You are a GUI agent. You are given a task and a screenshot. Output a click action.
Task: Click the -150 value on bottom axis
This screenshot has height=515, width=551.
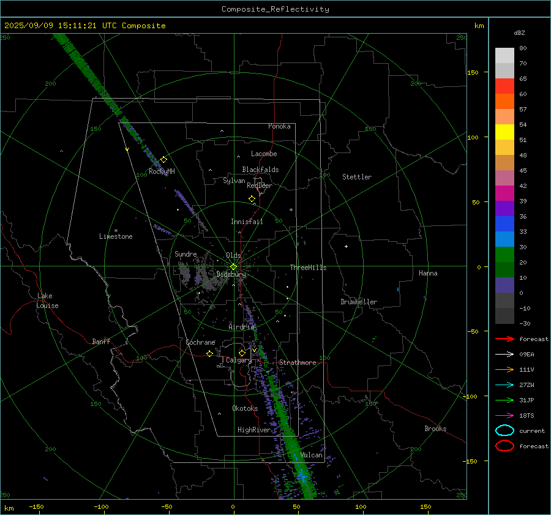tap(36, 506)
